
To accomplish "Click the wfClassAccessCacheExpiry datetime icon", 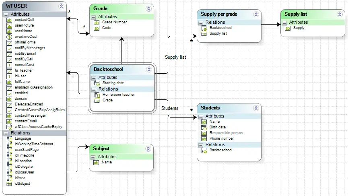I will (x=9, y=127).
